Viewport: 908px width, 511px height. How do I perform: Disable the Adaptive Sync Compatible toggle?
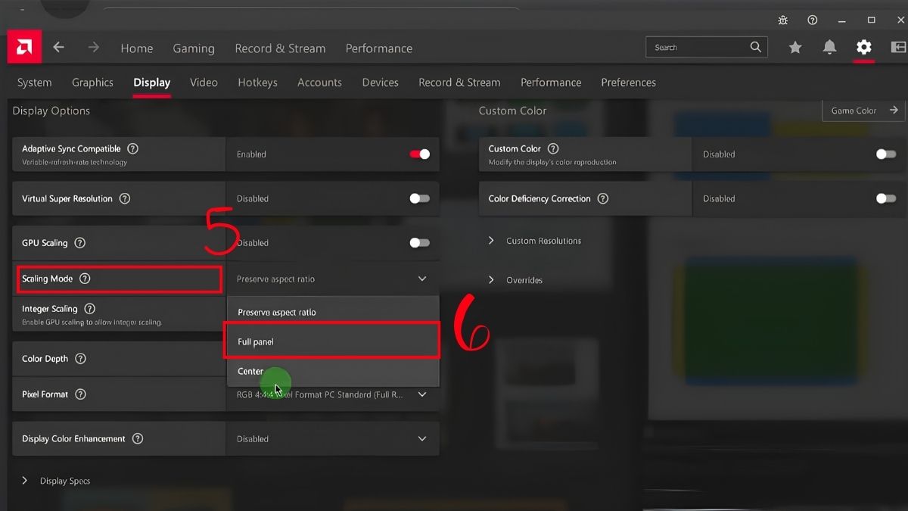coord(419,154)
